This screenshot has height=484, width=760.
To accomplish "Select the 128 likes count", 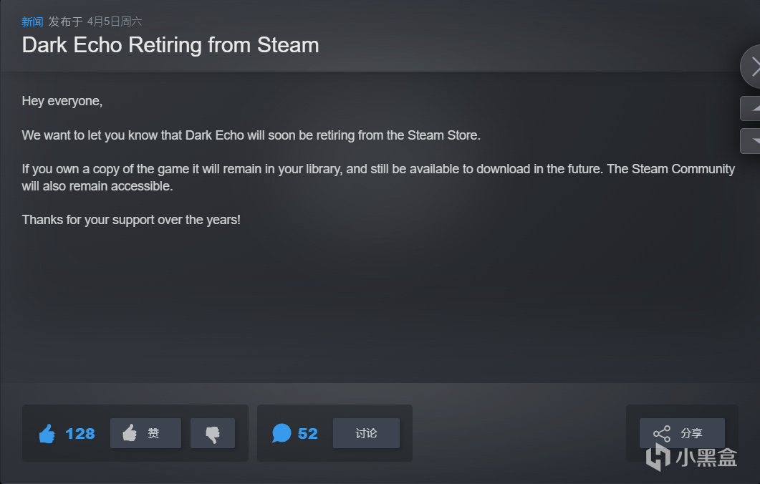I will point(80,433).
